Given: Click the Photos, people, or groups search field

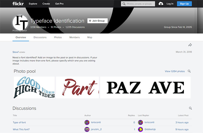Looking at the screenshot, I should (138, 4).
